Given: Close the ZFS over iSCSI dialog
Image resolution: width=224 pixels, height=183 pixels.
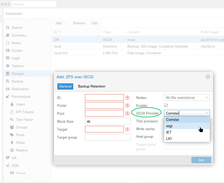Looking at the screenshot, I should click(208, 77).
